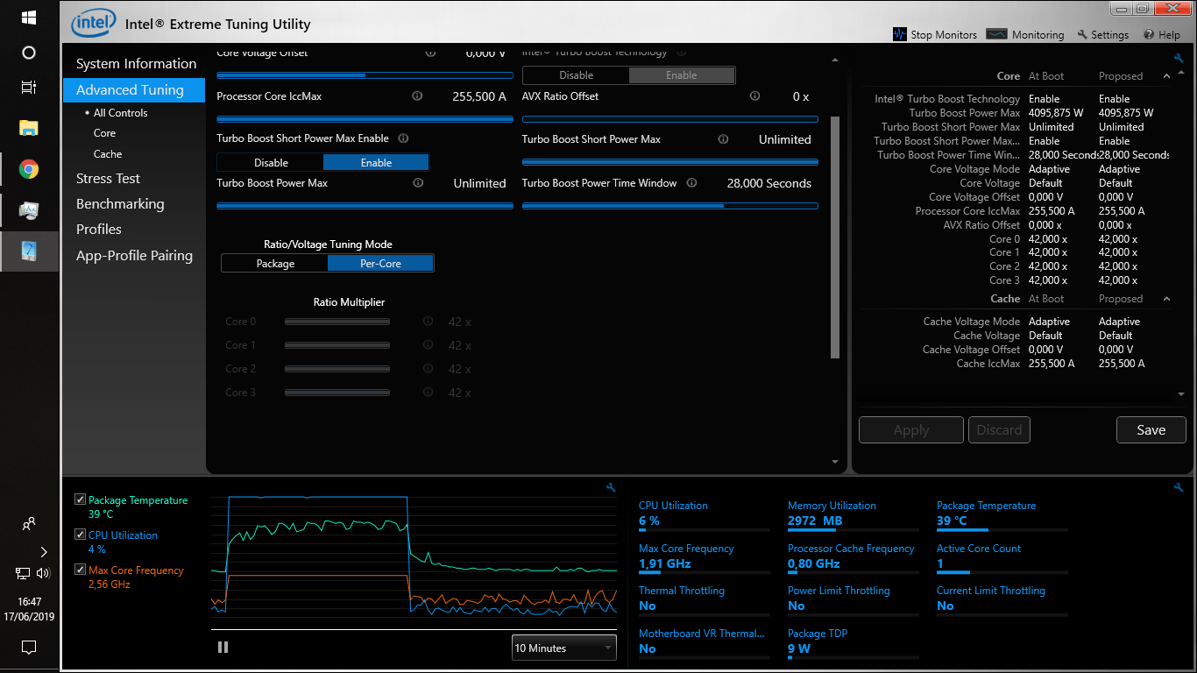Screen dimensions: 1197x673
Task: Open System Information section
Action: (x=136, y=64)
